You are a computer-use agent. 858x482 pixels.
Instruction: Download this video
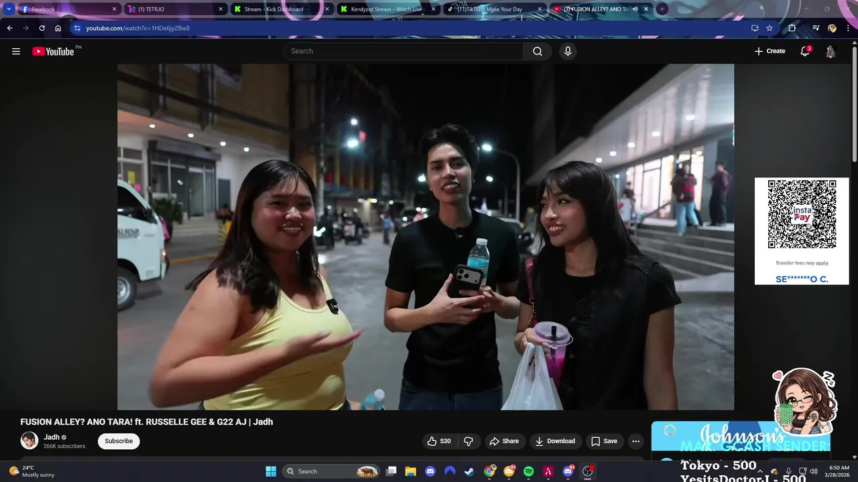pos(556,441)
